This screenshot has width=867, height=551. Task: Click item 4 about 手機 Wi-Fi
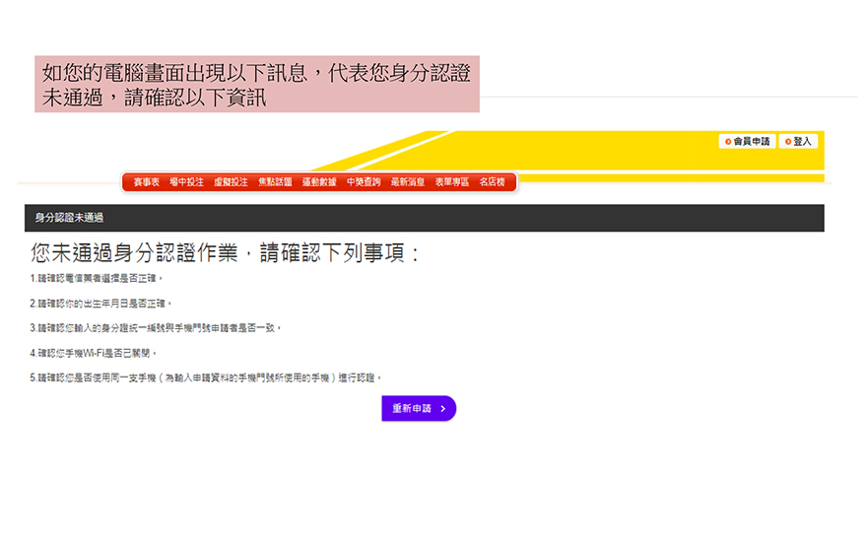(94, 353)
